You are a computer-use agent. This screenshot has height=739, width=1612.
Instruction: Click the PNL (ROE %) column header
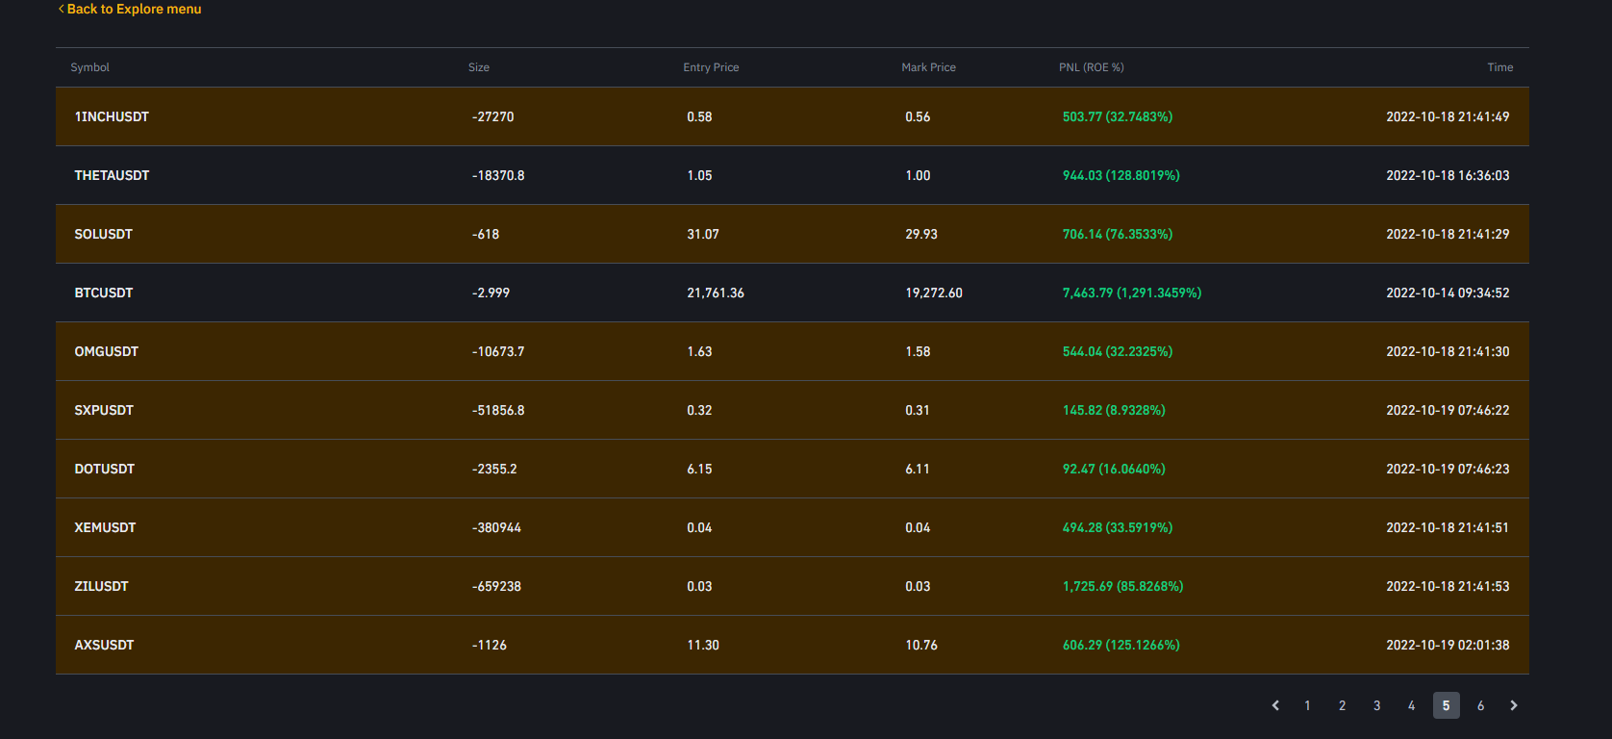click(x=1092, y=67)
